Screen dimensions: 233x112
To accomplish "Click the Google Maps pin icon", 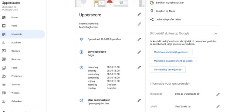I will coord(152,11).
